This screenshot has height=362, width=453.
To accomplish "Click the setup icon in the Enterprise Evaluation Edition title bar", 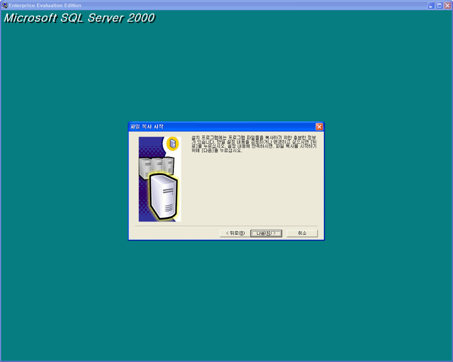I will coord(4,5).
